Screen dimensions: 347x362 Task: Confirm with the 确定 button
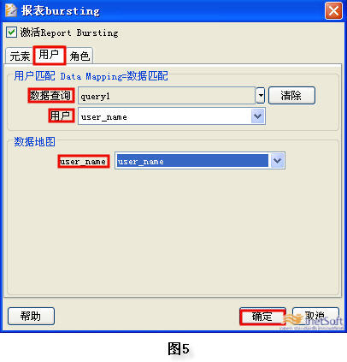tap(262, 317)
